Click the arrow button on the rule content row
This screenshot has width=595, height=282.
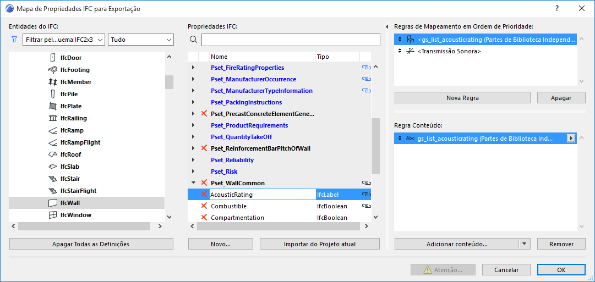point(571,139)
